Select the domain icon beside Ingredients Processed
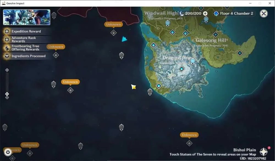The image size is (275, 161). point(56,55)
